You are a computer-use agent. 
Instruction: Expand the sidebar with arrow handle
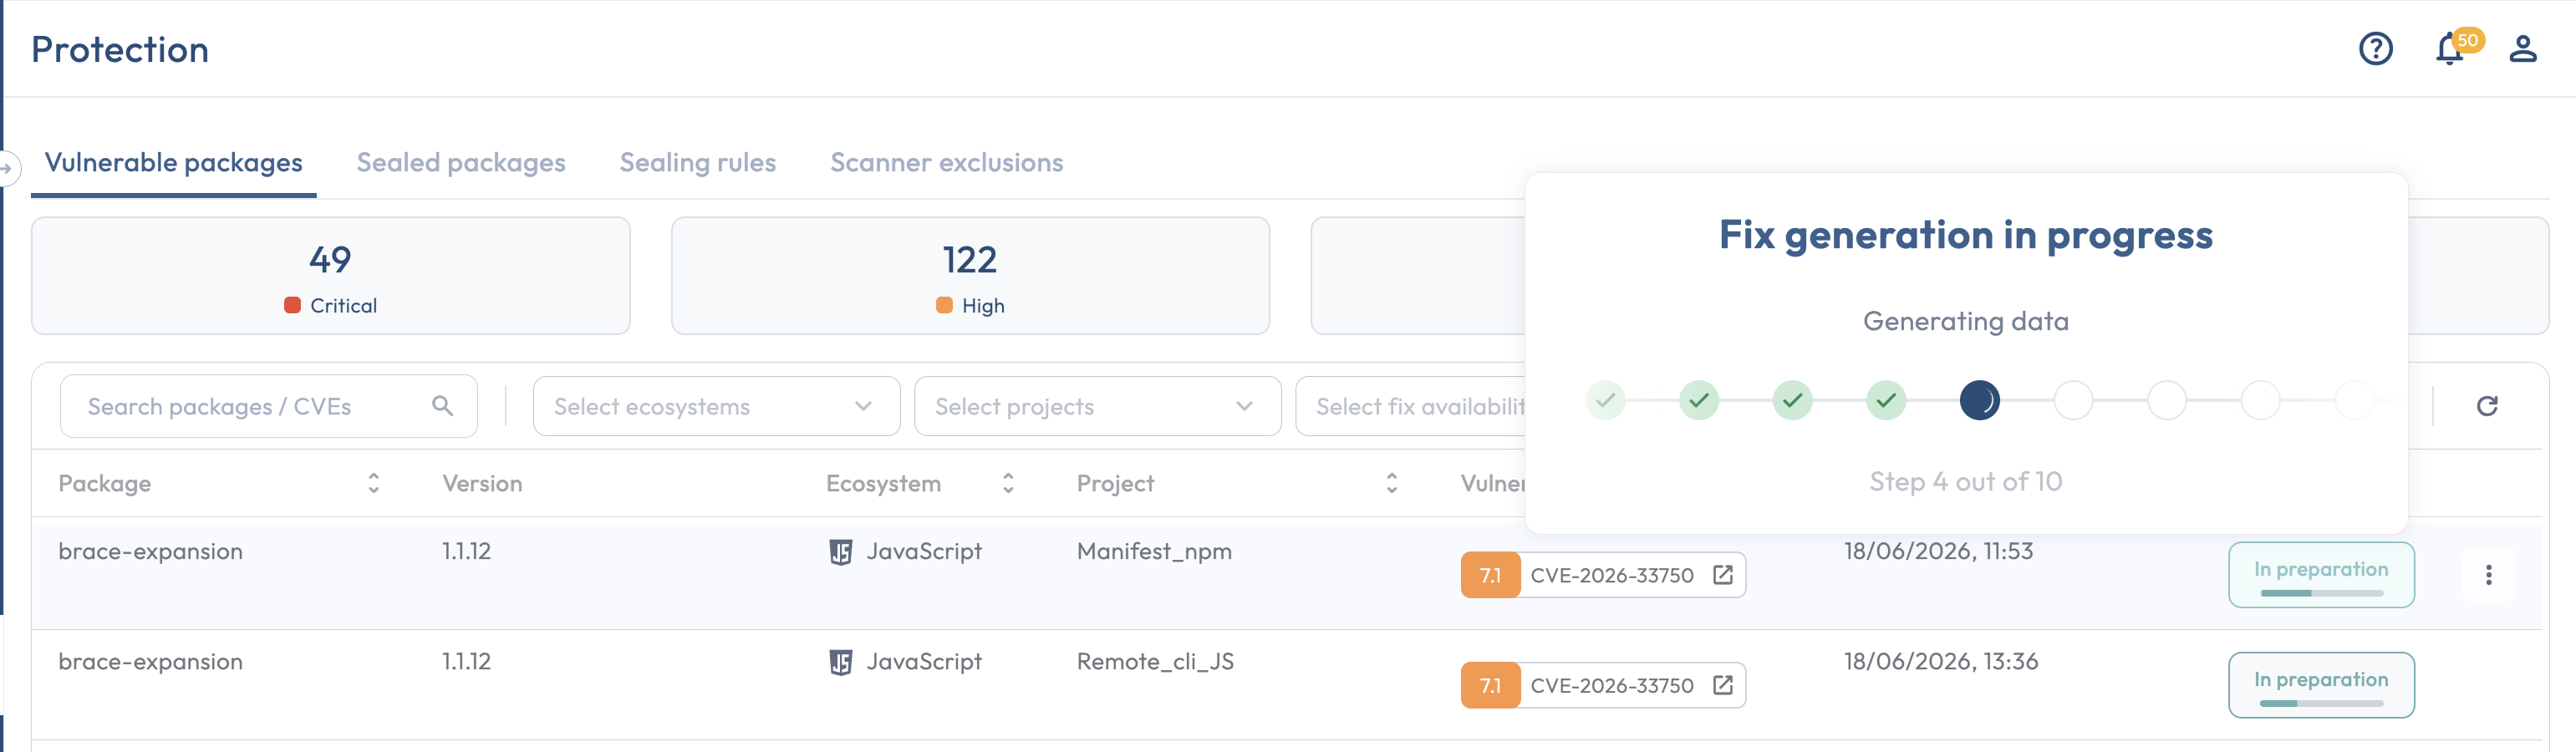click(x=7, y=168)
